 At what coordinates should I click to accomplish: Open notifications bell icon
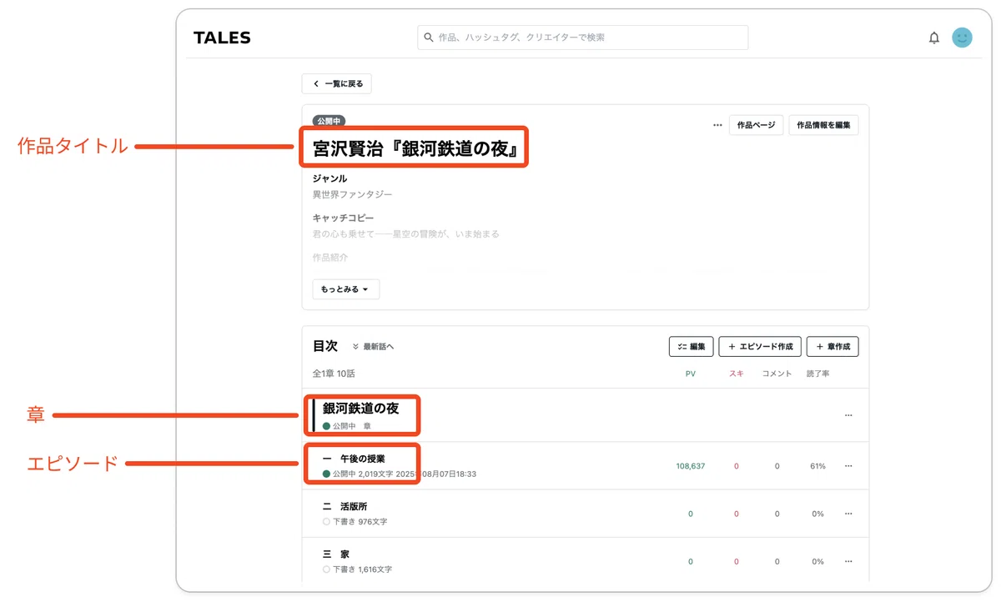pos(934,38)
